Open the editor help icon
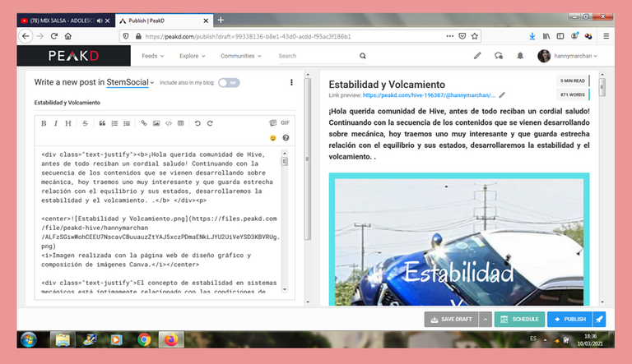Screen dimensions: 632x364 pos(286,138)
